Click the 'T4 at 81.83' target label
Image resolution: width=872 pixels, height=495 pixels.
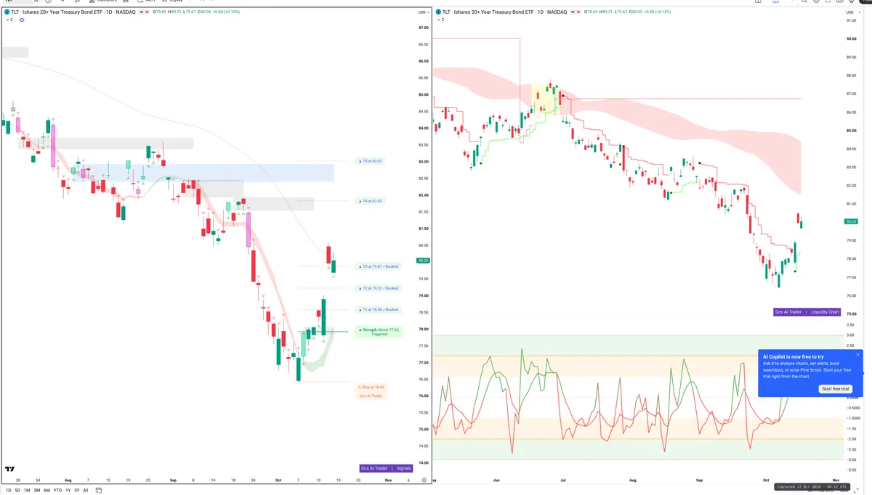[371, 200]
